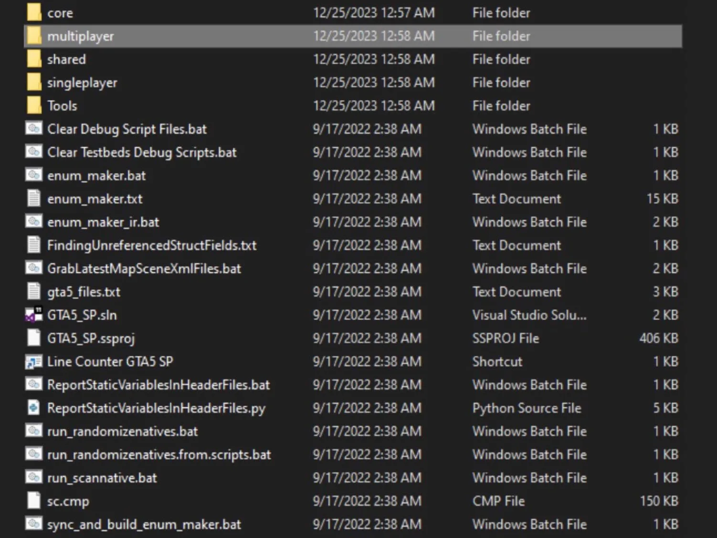Select the run_randomizenatives.bat file name

(122, 432)
